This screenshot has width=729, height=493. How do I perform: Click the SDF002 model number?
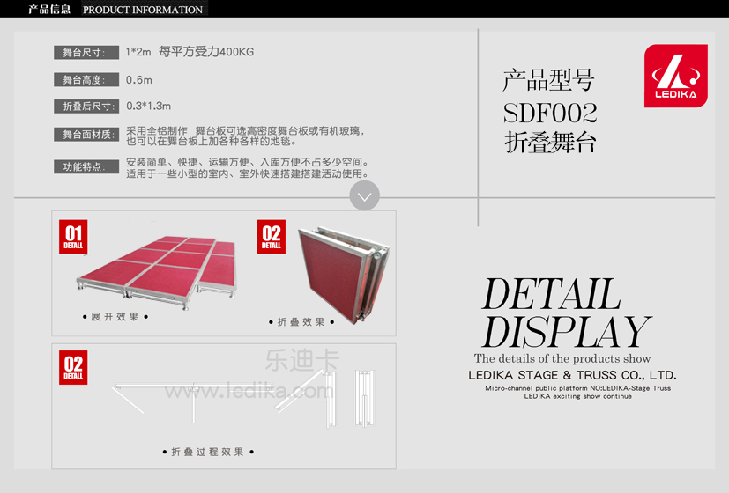[550, 113]
